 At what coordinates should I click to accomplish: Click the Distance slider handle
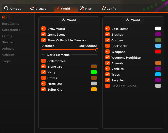point(97,50)
